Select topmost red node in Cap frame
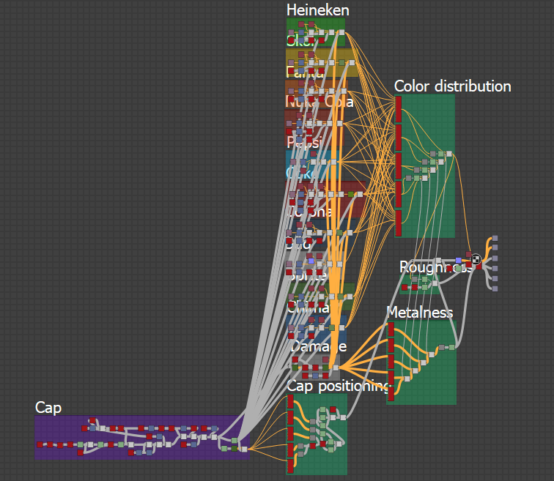 click(92, 420)
